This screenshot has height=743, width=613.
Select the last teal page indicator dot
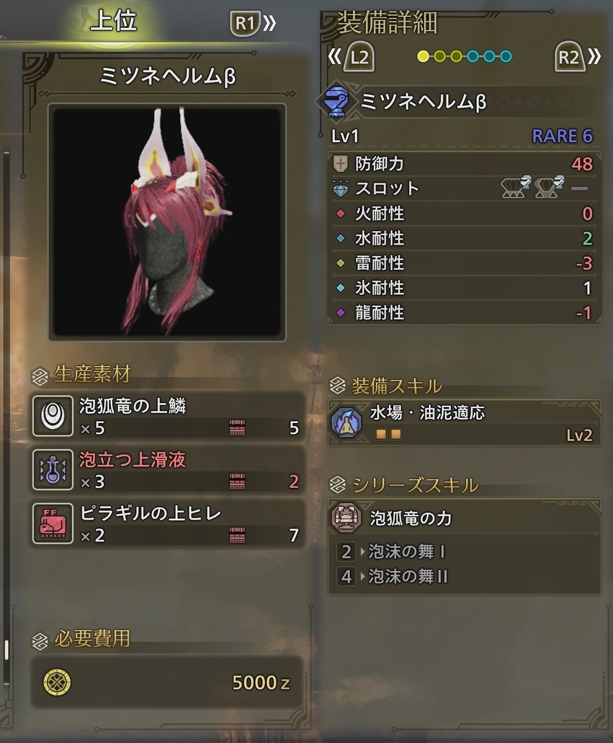pos(506,57)
